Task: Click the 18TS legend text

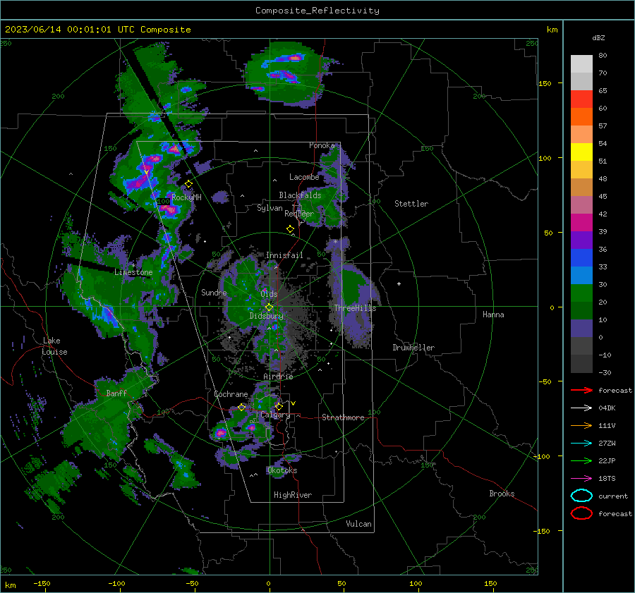Action: click(607, 479)
